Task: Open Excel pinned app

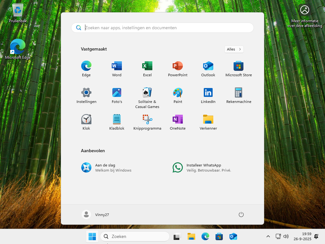Action: pos(147,69)
